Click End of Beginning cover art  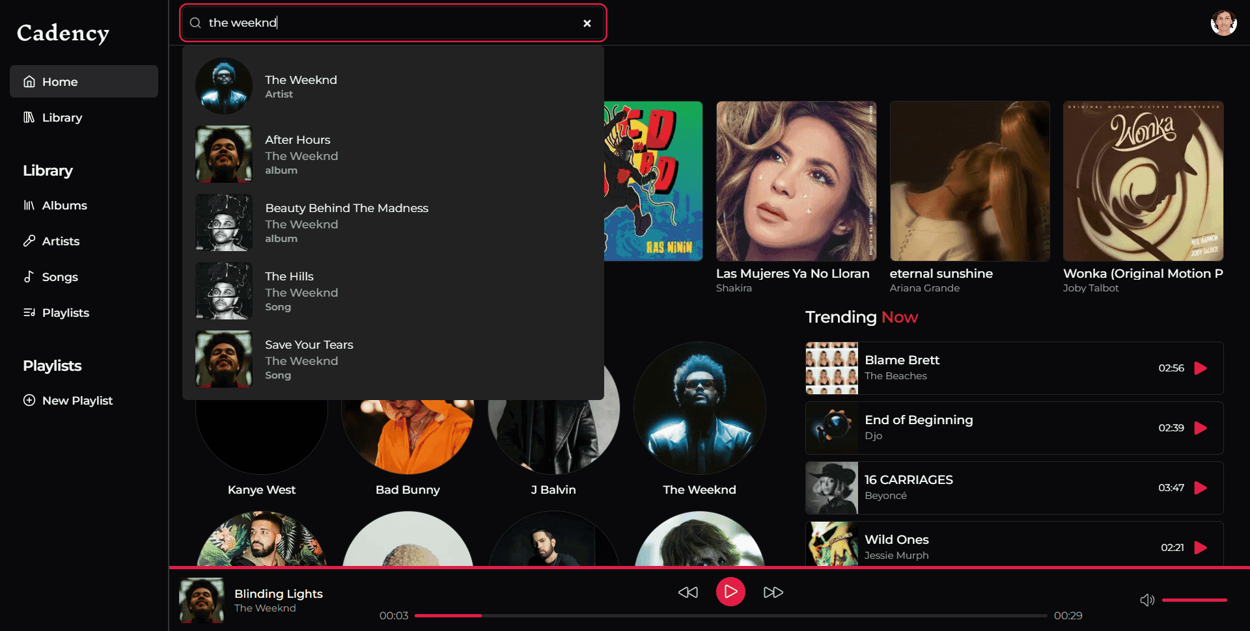[x=832, y=428]
